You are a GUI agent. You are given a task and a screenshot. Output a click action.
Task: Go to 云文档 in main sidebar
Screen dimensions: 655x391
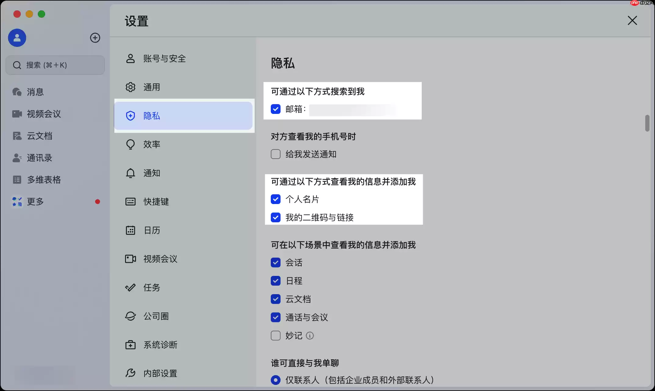(x=40, y=136)
